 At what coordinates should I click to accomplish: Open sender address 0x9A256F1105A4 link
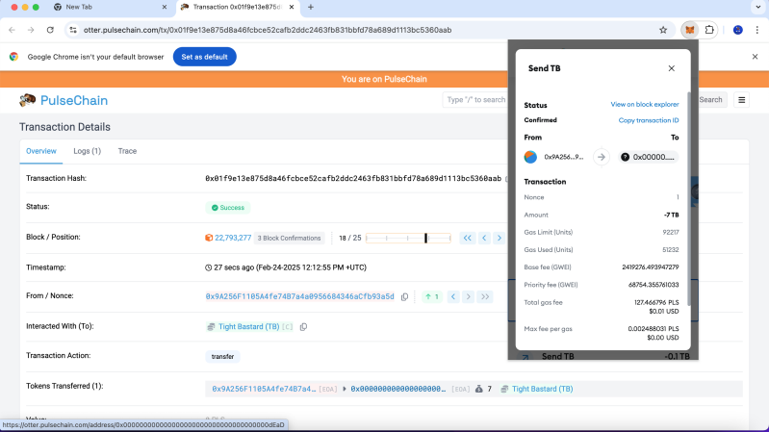pyautogui.click(x=299, y=296)
